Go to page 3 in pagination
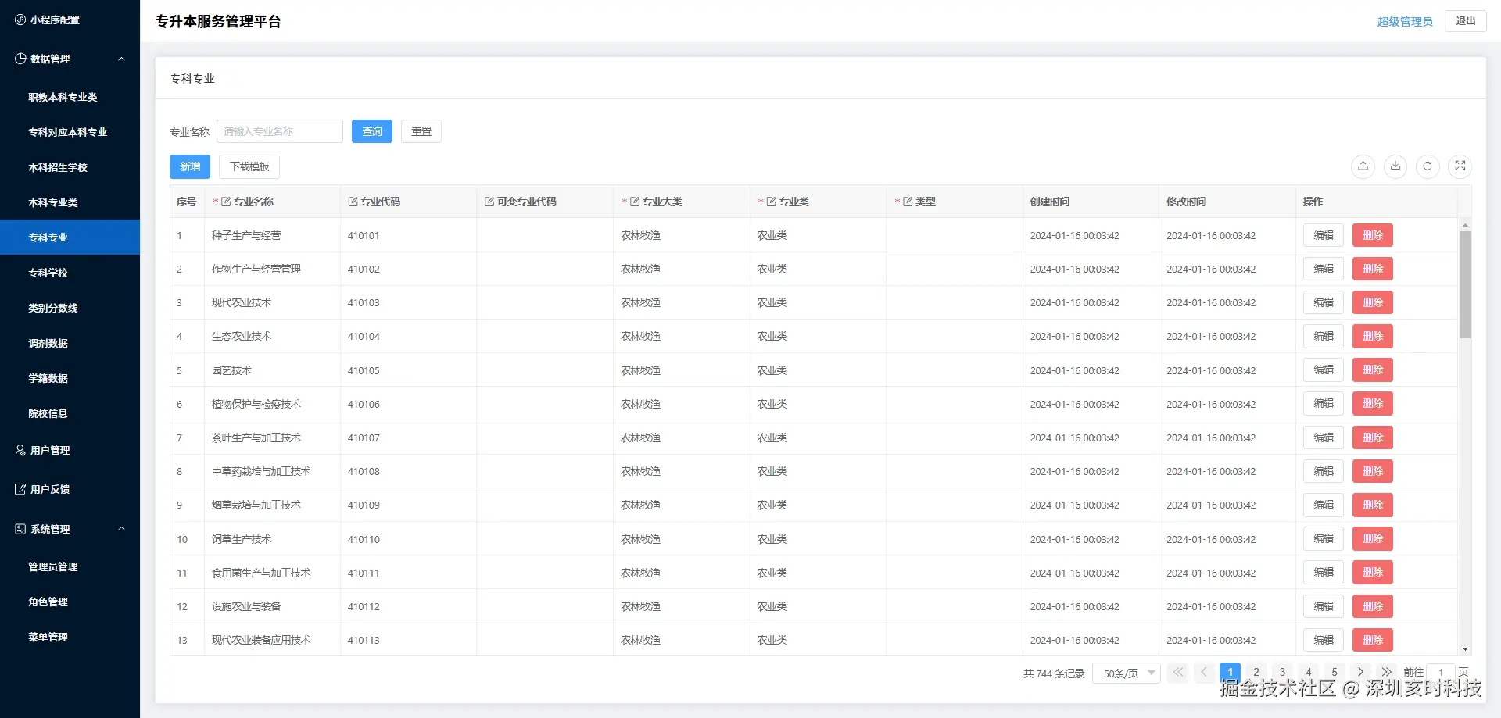Viewport: 1501px width, 718px height. 1282,672
